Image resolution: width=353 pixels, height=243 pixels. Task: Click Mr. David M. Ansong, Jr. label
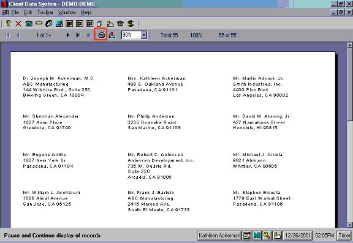[262, 116]
